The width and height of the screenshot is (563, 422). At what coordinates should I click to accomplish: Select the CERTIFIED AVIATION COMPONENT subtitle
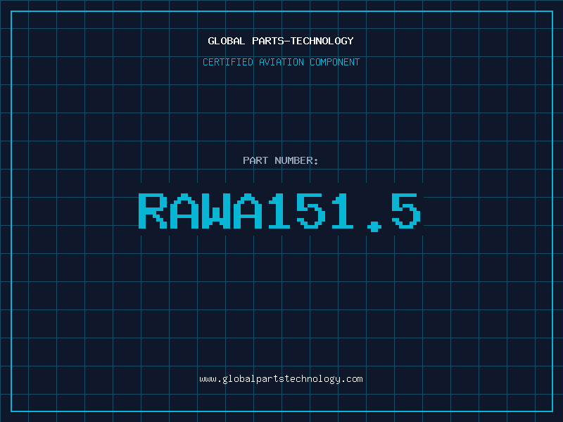[281, 62]
